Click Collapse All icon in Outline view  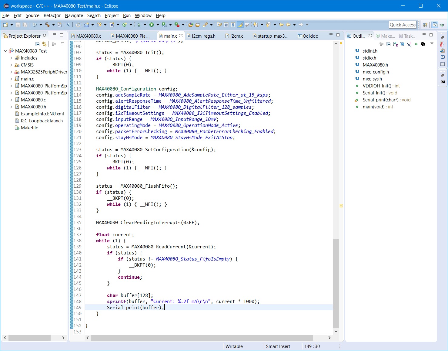click(388, 44)
